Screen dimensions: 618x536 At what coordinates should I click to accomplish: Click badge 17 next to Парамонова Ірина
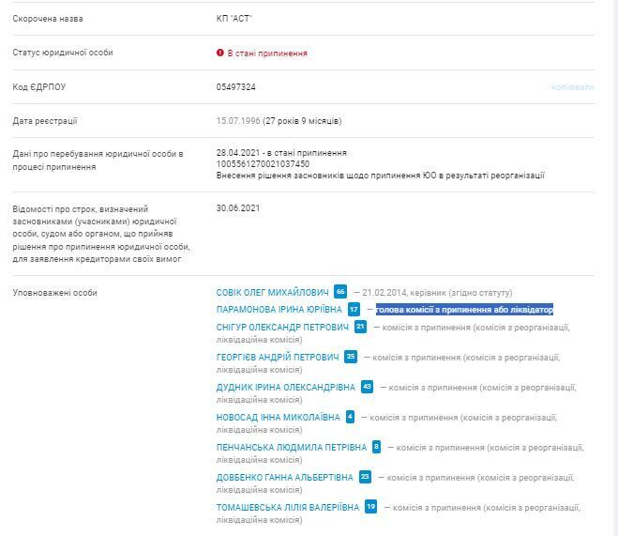[354, 309]
